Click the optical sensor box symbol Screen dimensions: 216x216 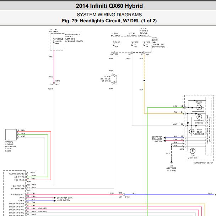tap(11, 134)
